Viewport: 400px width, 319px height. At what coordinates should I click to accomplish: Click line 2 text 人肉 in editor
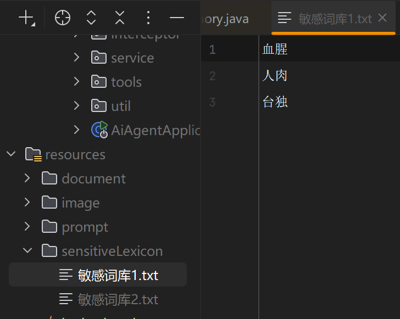pos(275,76)
